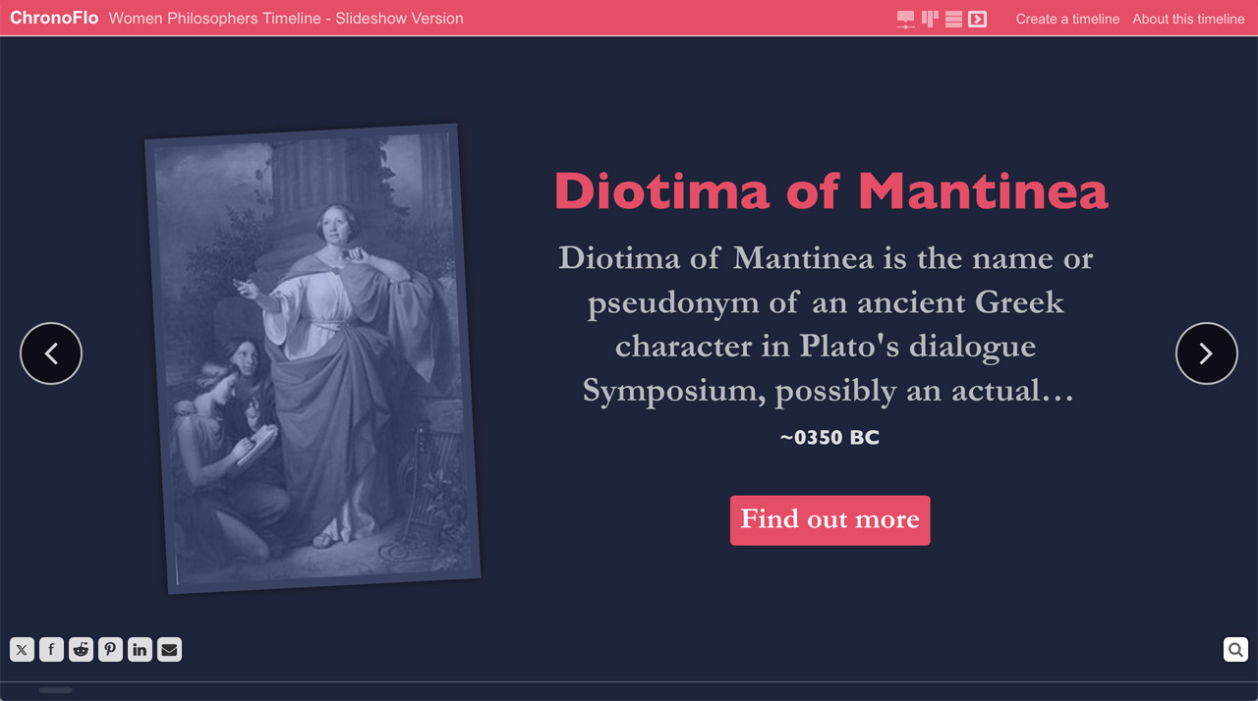Go to the next slide arrow
The image size is (1258, 701).
pos(1206,353)
